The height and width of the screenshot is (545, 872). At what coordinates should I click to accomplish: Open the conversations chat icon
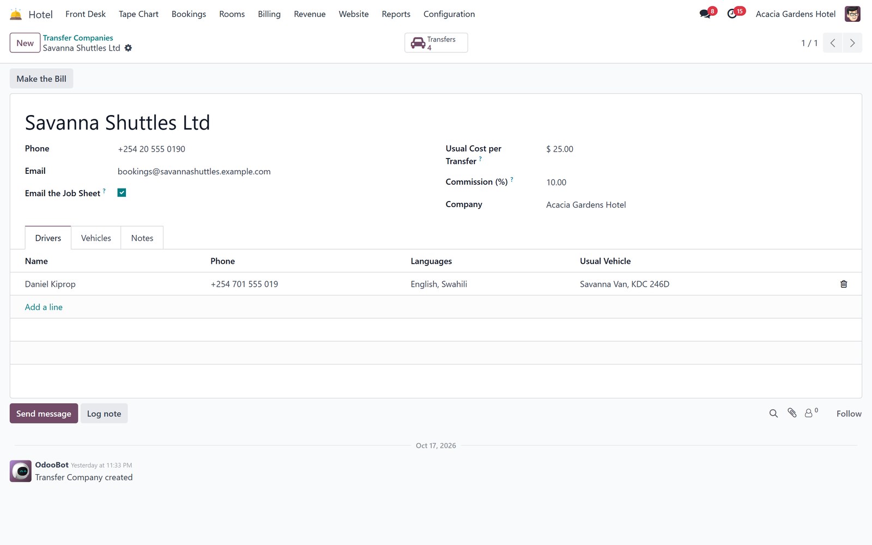click(x=706, y=14)
